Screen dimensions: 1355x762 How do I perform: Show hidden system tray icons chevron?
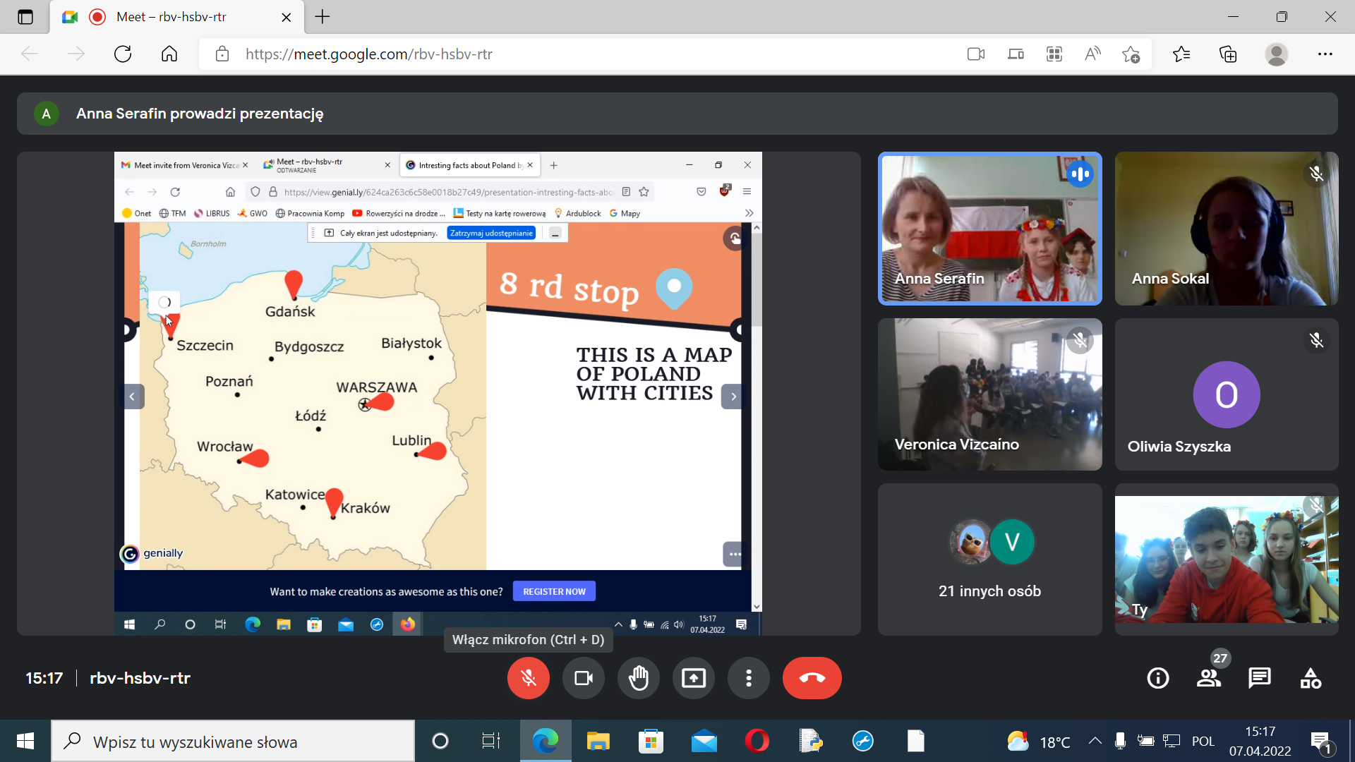[1095, 741]
